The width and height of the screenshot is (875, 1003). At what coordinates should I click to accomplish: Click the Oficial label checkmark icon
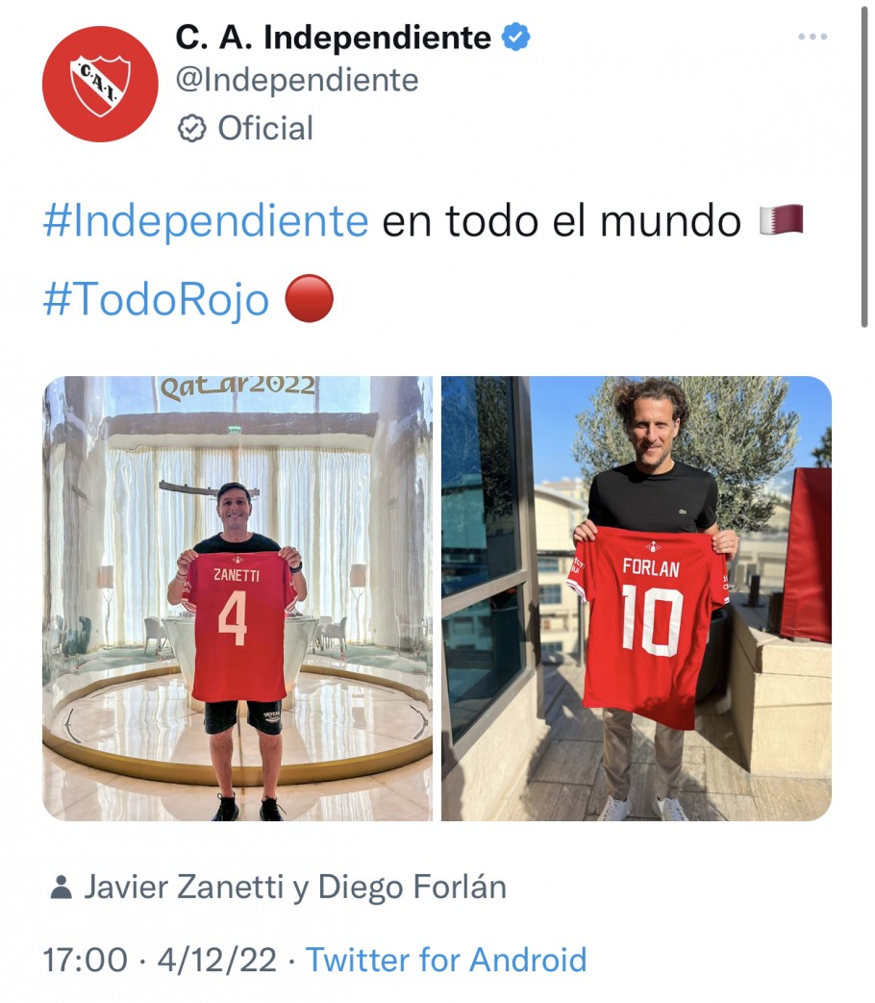192,129
